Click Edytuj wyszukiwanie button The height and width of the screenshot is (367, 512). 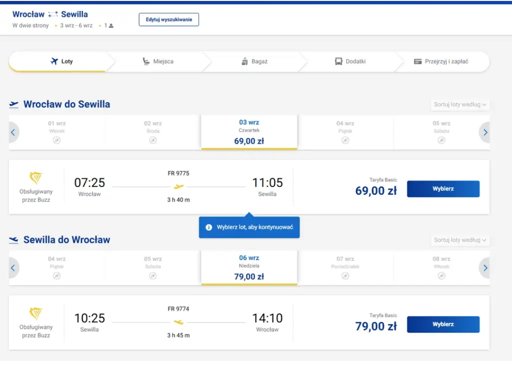point(169,19)
